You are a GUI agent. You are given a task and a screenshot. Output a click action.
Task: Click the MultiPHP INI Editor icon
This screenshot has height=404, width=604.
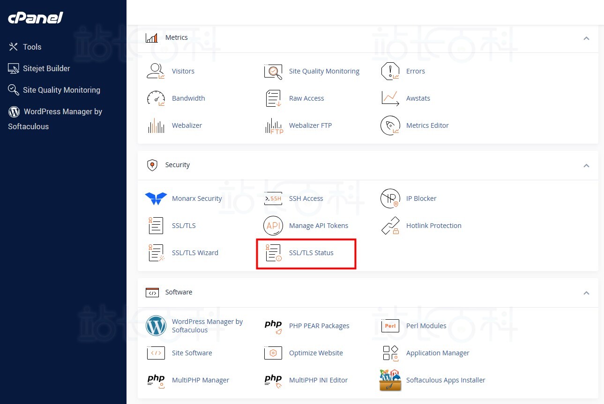point(273,380)
